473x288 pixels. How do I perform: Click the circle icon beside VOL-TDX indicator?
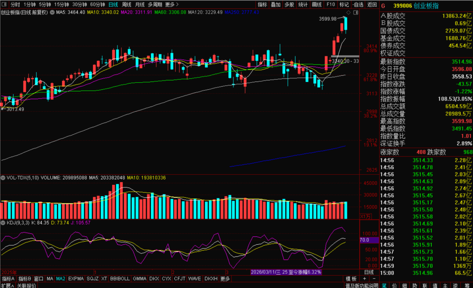[x=3, y=178]
